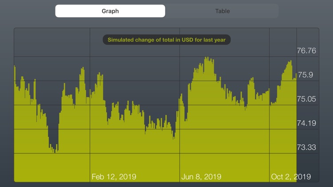This screenshot has height=187, width=333.
Task: Tap the vertical gridline above Jun 8, 2019
Action: [x=180, y=100]
